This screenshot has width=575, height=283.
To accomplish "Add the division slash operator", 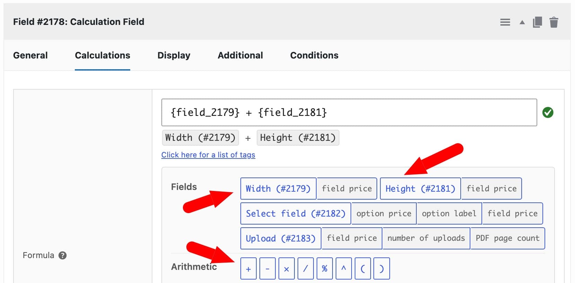I will coord(306,268).
